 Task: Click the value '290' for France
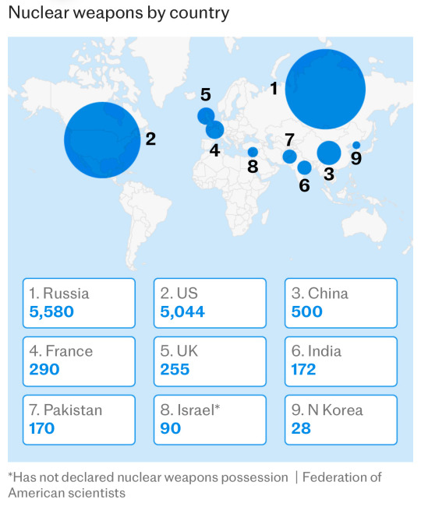click(x=44, y=370)
